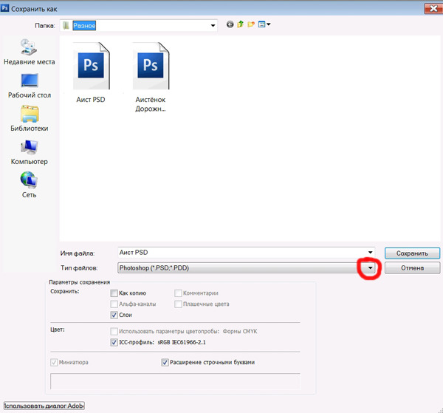
Task: Click the empty notes box below Миниатюра
Action: click(x=175, y=381)
